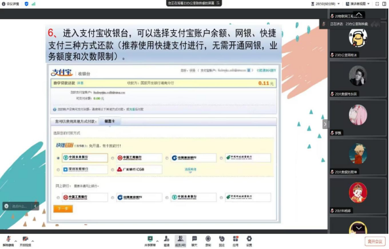Start recording the meeting
389x249 pixels.
(x=208, y=241)
